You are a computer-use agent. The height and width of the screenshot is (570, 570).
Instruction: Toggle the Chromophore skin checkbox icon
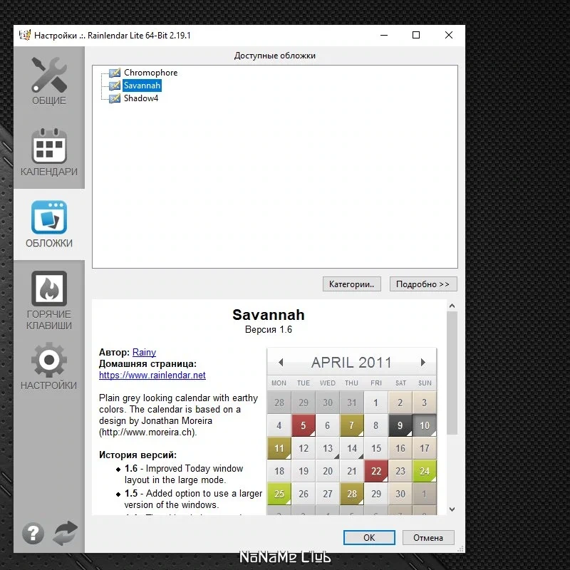point(115,73)
